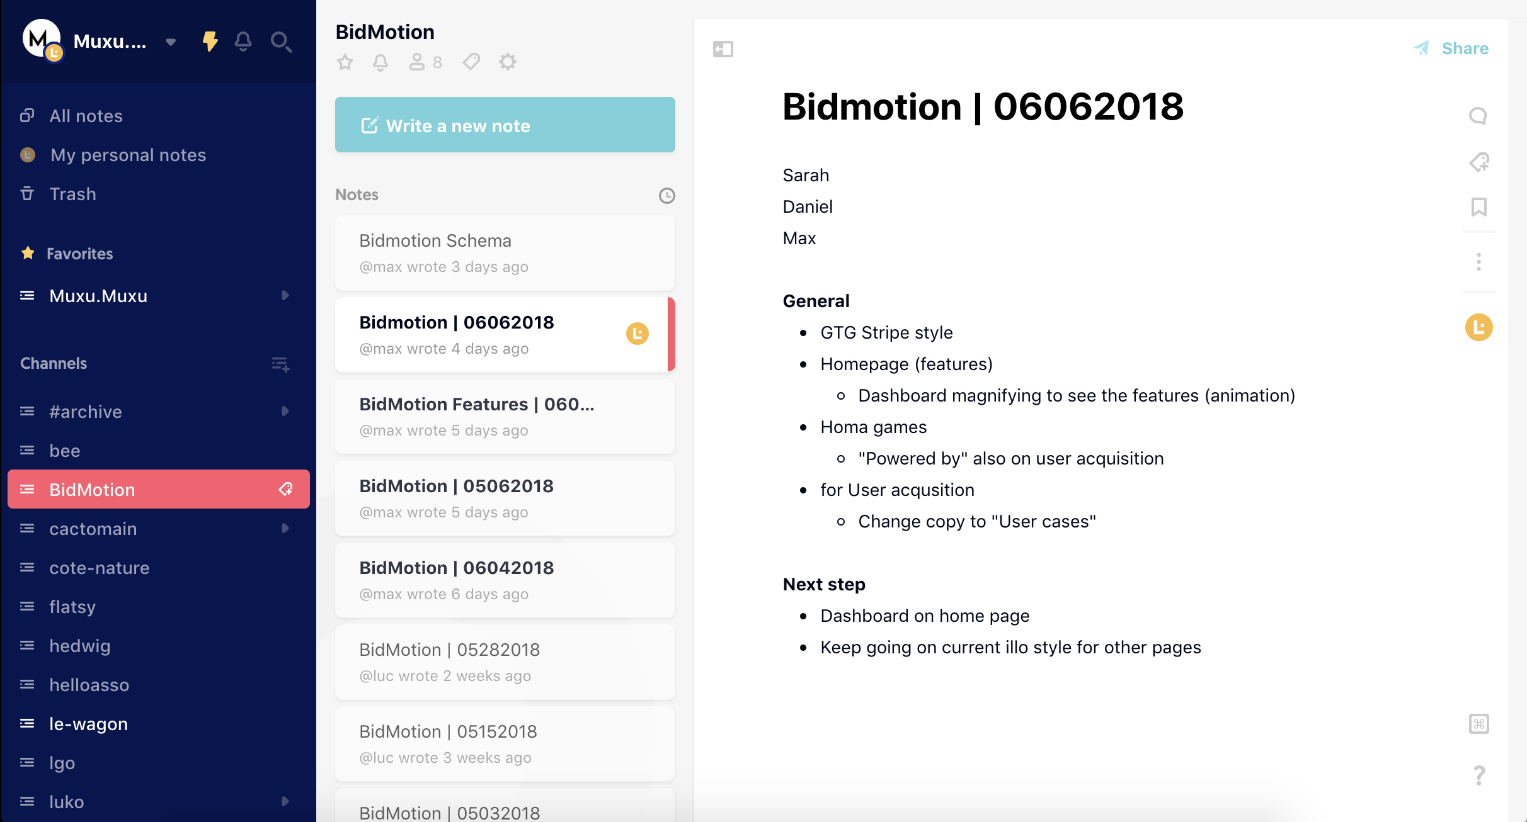
Task: View the 8 channel members
Action: pyautogui.click(x=426, y=62)
